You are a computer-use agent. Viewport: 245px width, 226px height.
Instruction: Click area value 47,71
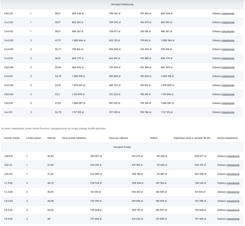coord(58,40)
